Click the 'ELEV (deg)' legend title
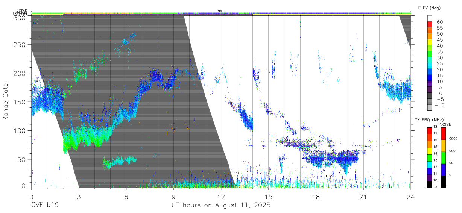462x213 pixels. 429,8
